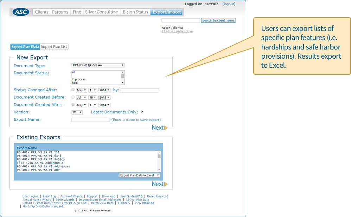The height and width of the screenshot is (217, 351).
Task: Enable the Status Changed After checkbox
Action: click(73, 90)
